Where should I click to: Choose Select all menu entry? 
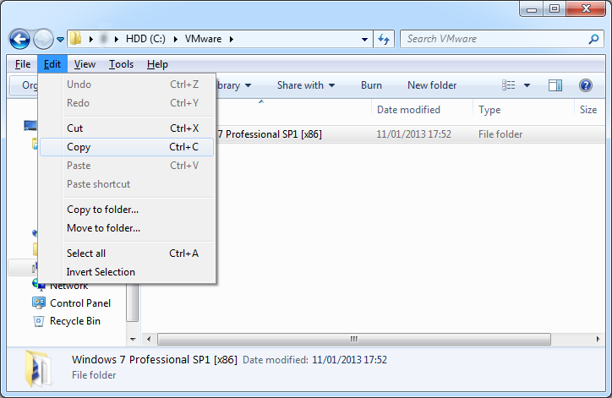point(86,254)
